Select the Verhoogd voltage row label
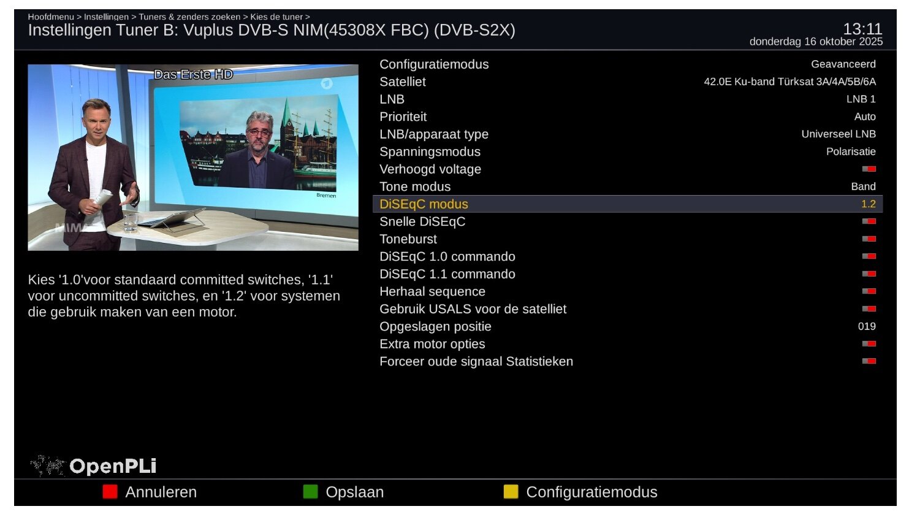The height and width of the screenshot is (517, 909). pyautogui.click(x=430, y=169)
